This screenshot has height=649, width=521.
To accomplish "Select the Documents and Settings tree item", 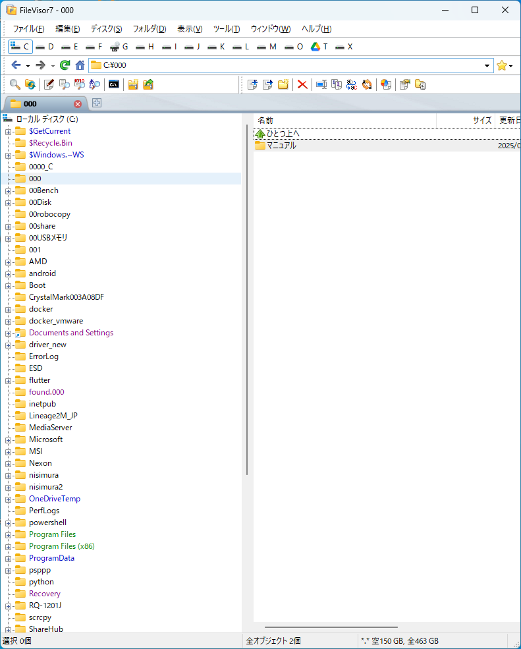I will pyautogui.click(x=71, y=333).
